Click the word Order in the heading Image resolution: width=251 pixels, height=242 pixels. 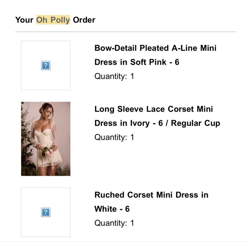84,20
